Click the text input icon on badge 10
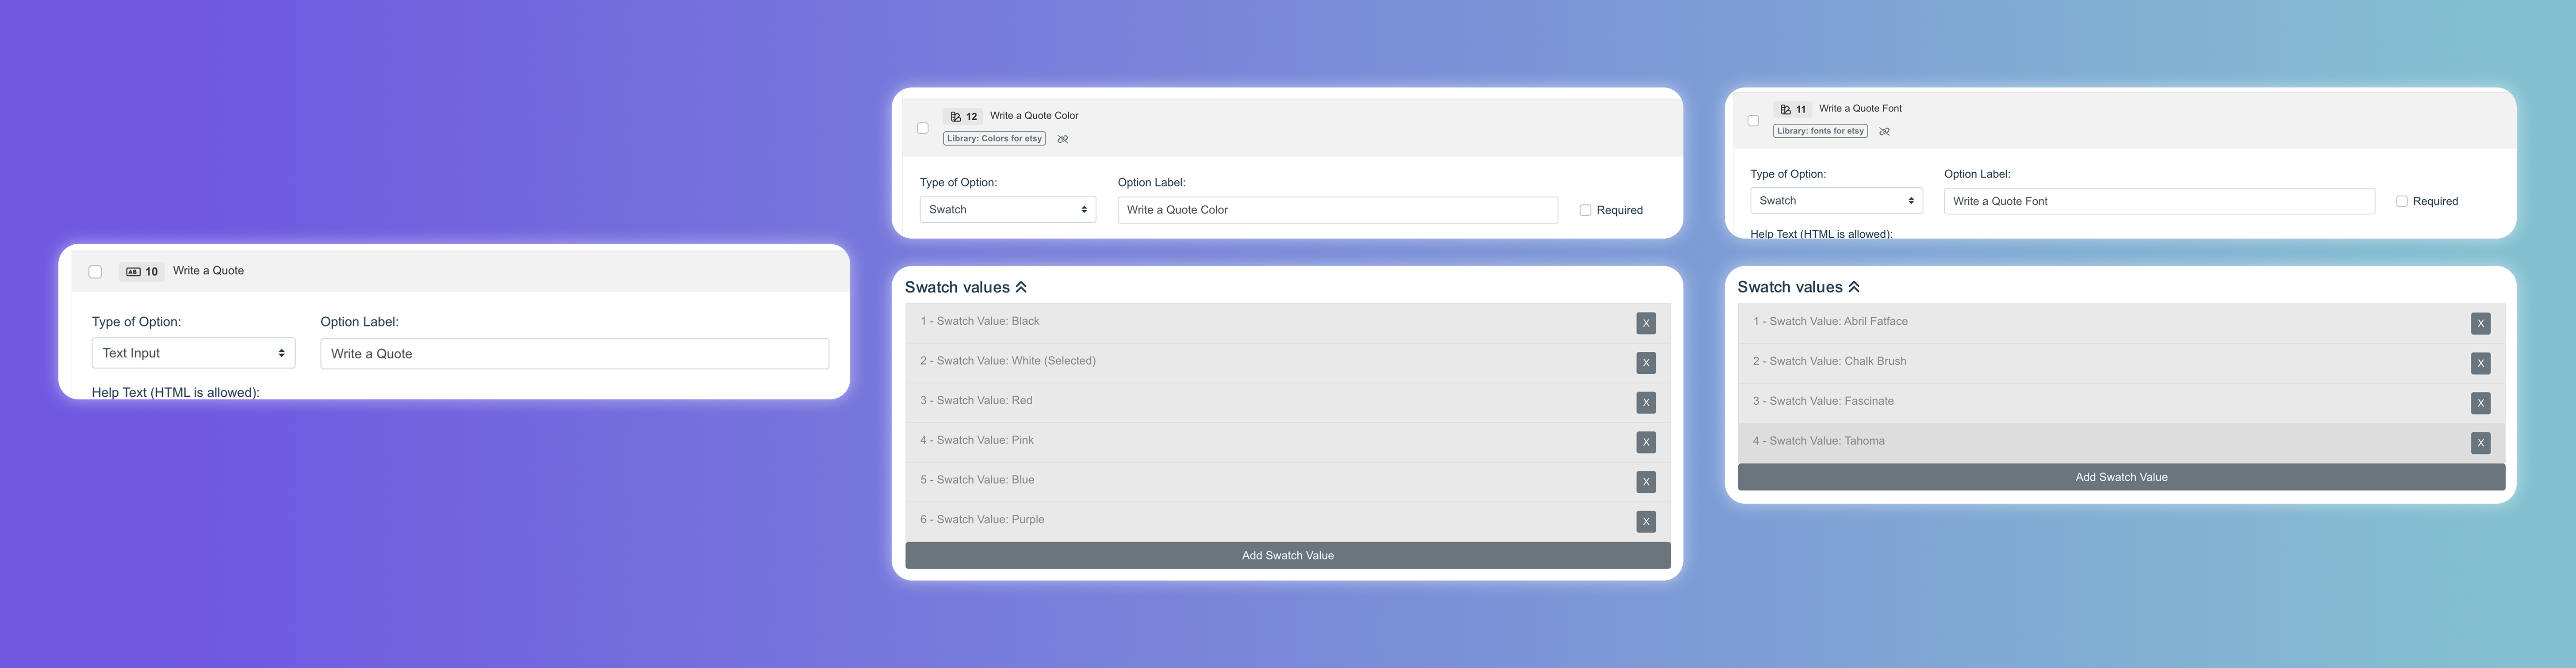The width and height of the screenshot is (2576, 668). [x=133, y=272]
